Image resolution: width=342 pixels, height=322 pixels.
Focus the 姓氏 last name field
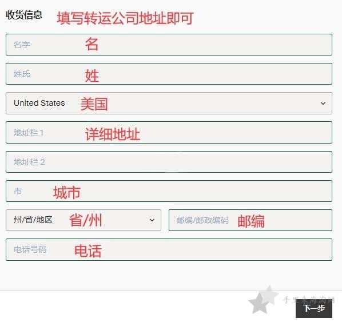(169, 74)
